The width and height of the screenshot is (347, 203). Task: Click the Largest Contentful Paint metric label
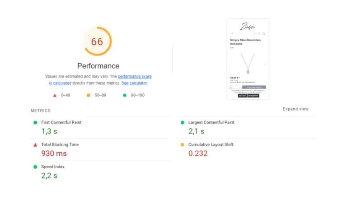click(211, 123)
